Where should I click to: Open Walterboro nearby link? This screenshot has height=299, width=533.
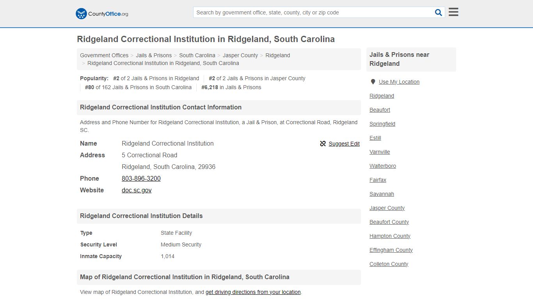tap(383, 166)
